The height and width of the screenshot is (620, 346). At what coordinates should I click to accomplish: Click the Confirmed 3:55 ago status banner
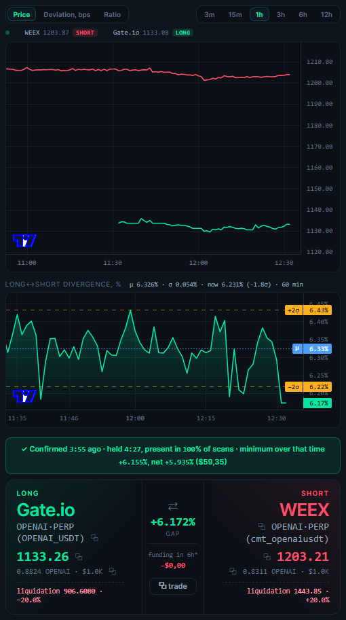click(x=172, y=455)
